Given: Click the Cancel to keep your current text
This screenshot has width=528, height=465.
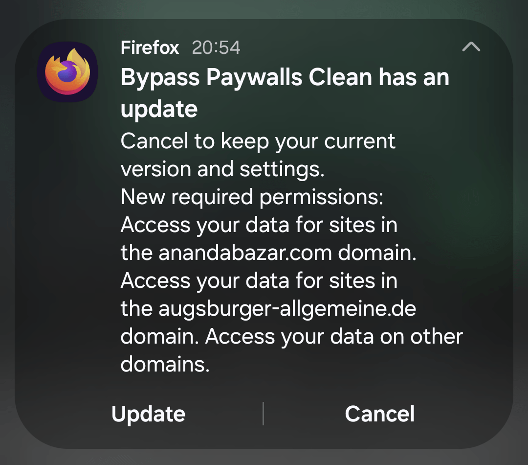Looking at the screenshot, I should click(258, 141).
